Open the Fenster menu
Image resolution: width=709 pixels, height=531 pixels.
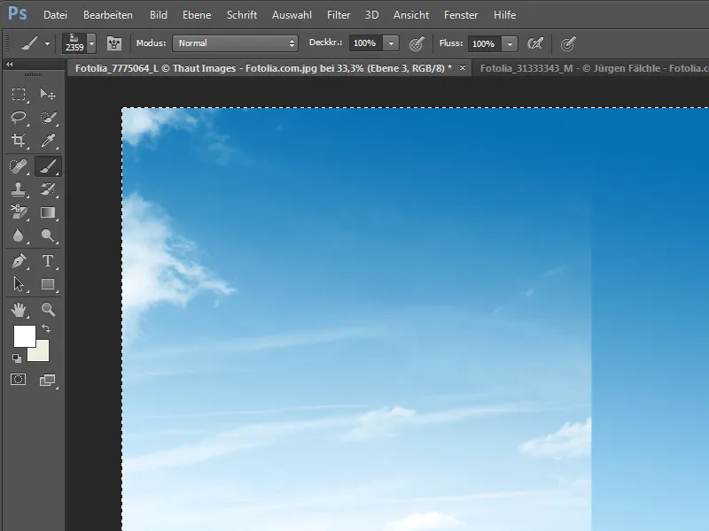coord(461,15)
